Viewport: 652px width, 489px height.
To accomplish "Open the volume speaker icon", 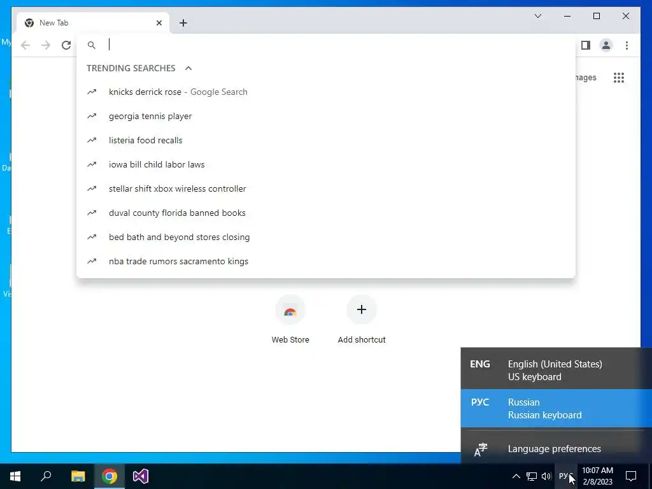I will point(546,476).
